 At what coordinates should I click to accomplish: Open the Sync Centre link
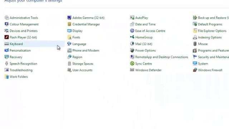pyautogui.click(x=143, y=64)
